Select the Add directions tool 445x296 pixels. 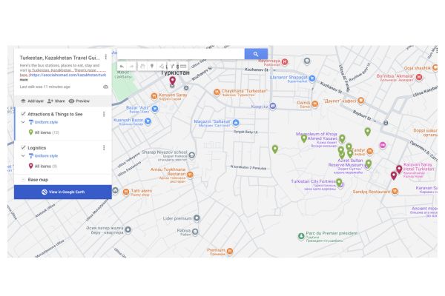click(172, 67)
